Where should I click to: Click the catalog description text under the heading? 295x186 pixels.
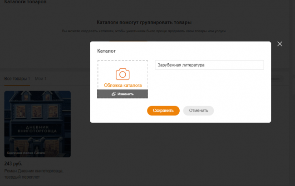[x=144, y=31]
